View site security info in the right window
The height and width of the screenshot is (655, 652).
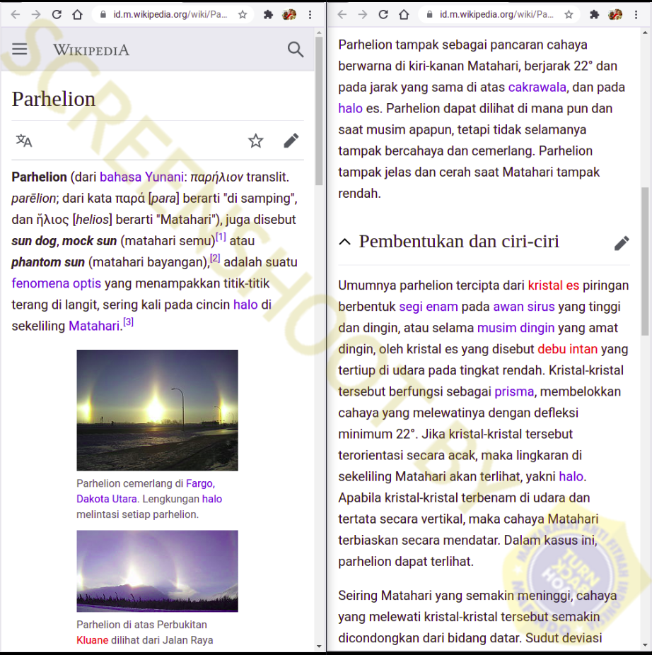[429, 15]
